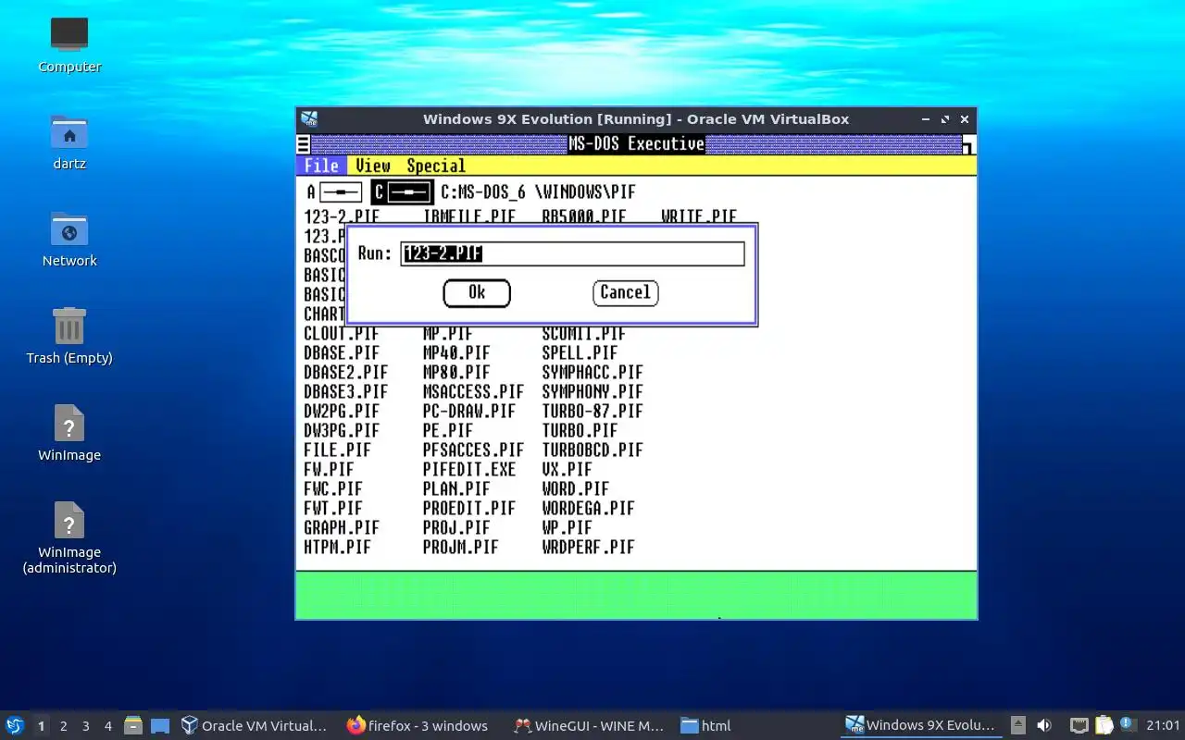Viewport: 1185px width, 740px height.
Task: Click the show desktop icon in taskbar
Action: tap(160, 725)
